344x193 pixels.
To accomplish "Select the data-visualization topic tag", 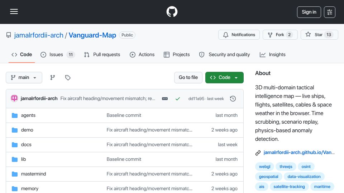I will pyautogui.click(x=304, y=177).
